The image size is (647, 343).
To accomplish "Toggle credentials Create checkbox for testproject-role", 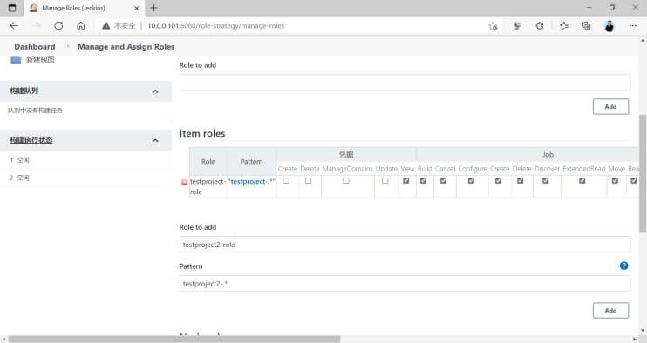I will pyautogui.click(x=286, y=181).
